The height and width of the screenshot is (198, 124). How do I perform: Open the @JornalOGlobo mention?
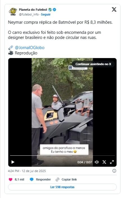[30, 48]
